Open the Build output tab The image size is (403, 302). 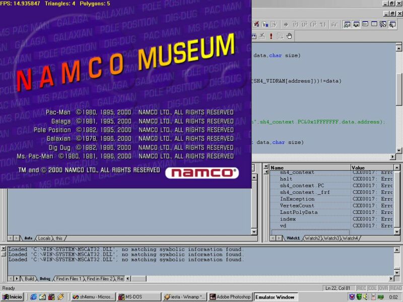point(29,279)
